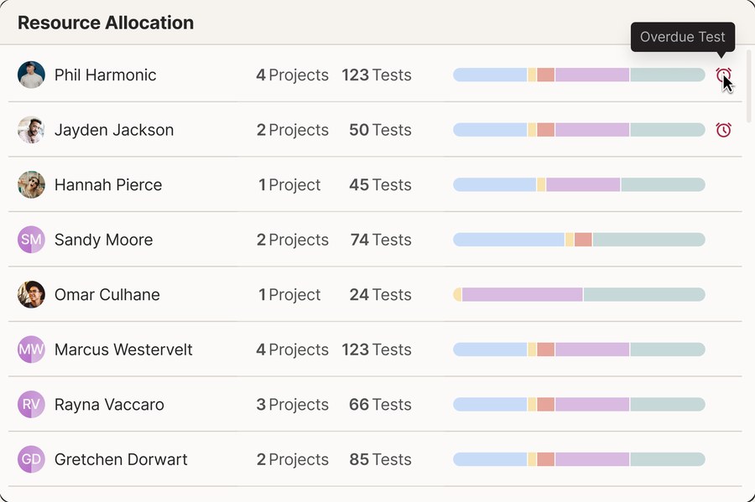
Task: Select the name Marcus Westervelt
Action: 123,349
